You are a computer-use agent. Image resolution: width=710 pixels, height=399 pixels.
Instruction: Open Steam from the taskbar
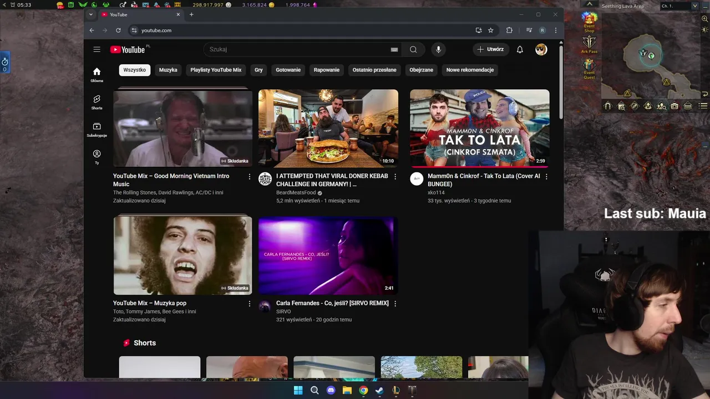[x=379, y=390]
